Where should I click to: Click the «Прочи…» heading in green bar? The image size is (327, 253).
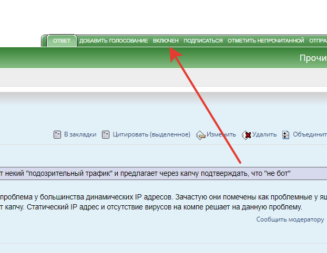[x=313, y=58]
